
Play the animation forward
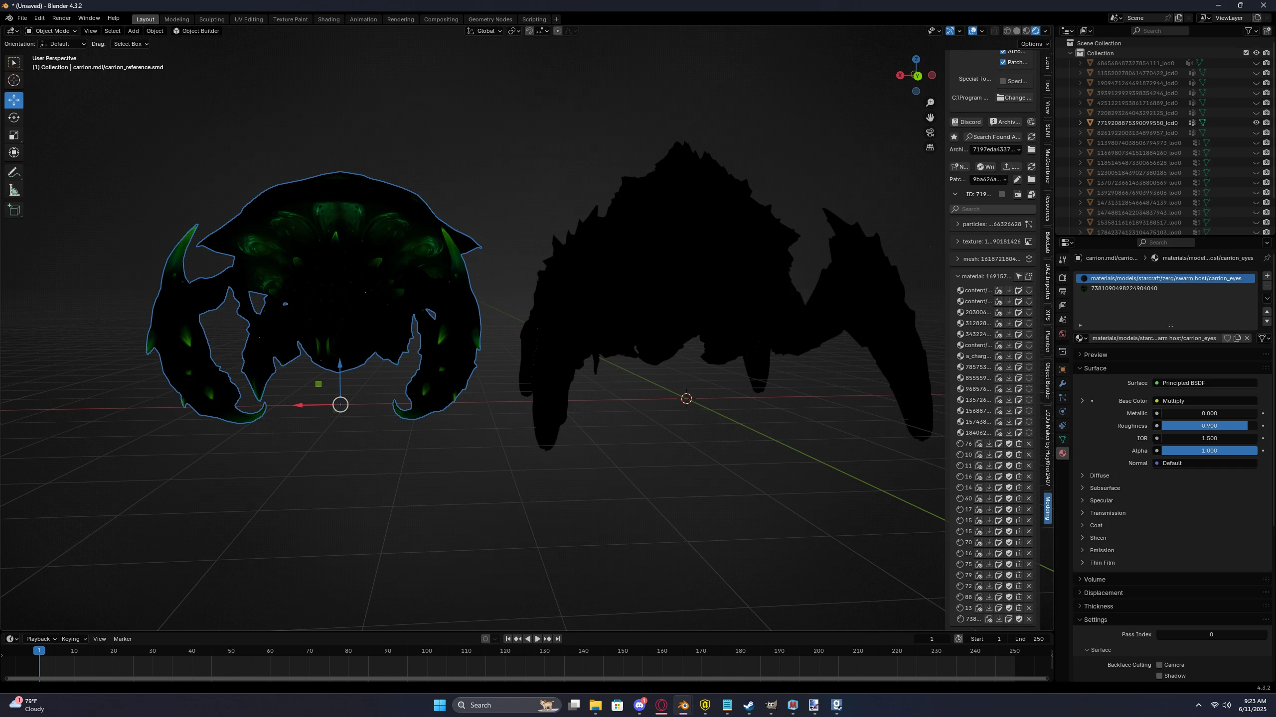(537, 639)
